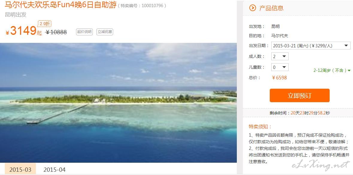Click the 剩余时间 countdown timer

pyautogui.click(x=300, y=113)
